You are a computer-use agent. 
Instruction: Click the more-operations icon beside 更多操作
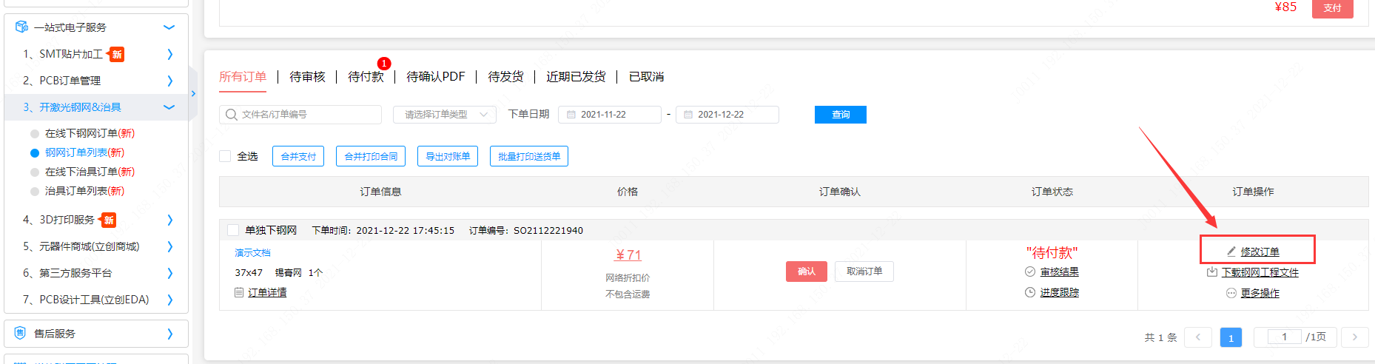pos(1231,293)
